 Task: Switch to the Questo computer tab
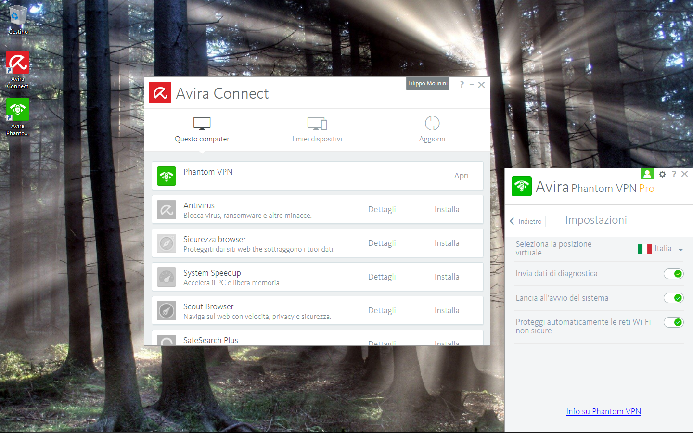202,130
